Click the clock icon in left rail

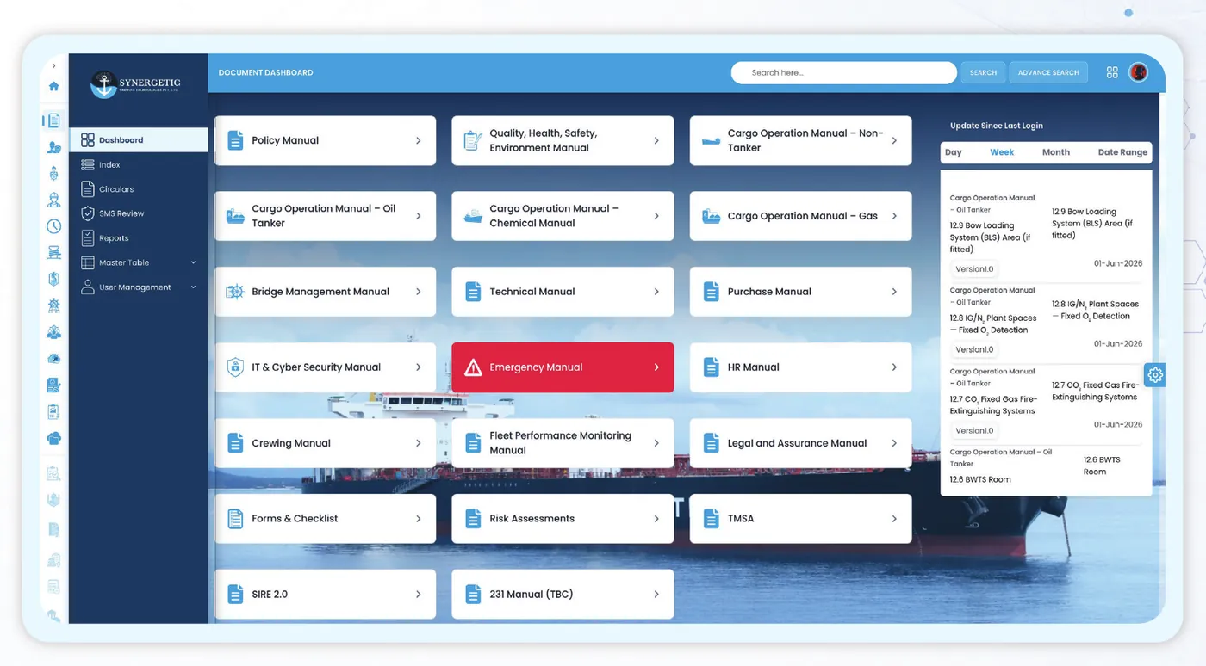(x=53, y=226)
